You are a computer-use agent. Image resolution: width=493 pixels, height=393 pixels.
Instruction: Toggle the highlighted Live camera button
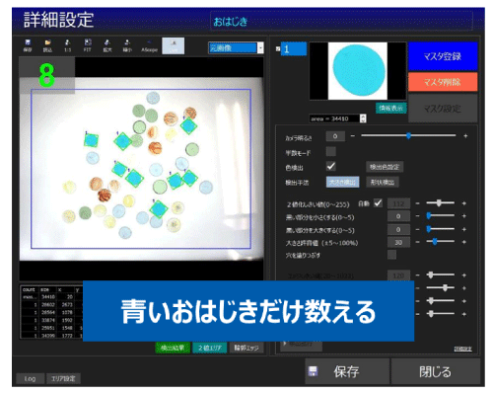tap(174, 45)
